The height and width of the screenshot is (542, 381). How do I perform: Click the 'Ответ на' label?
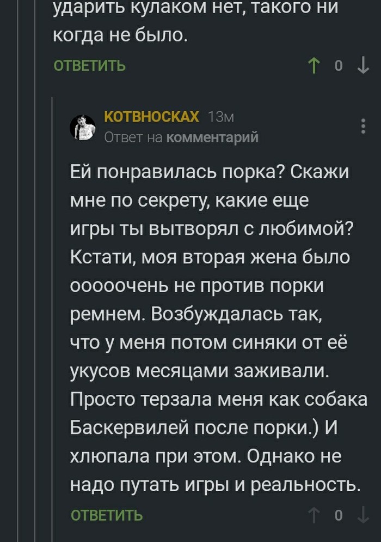click(x=133, y=137)
